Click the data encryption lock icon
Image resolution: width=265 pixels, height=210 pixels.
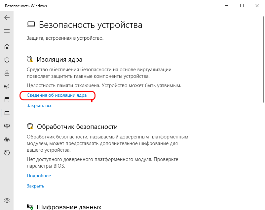[30, 206]
